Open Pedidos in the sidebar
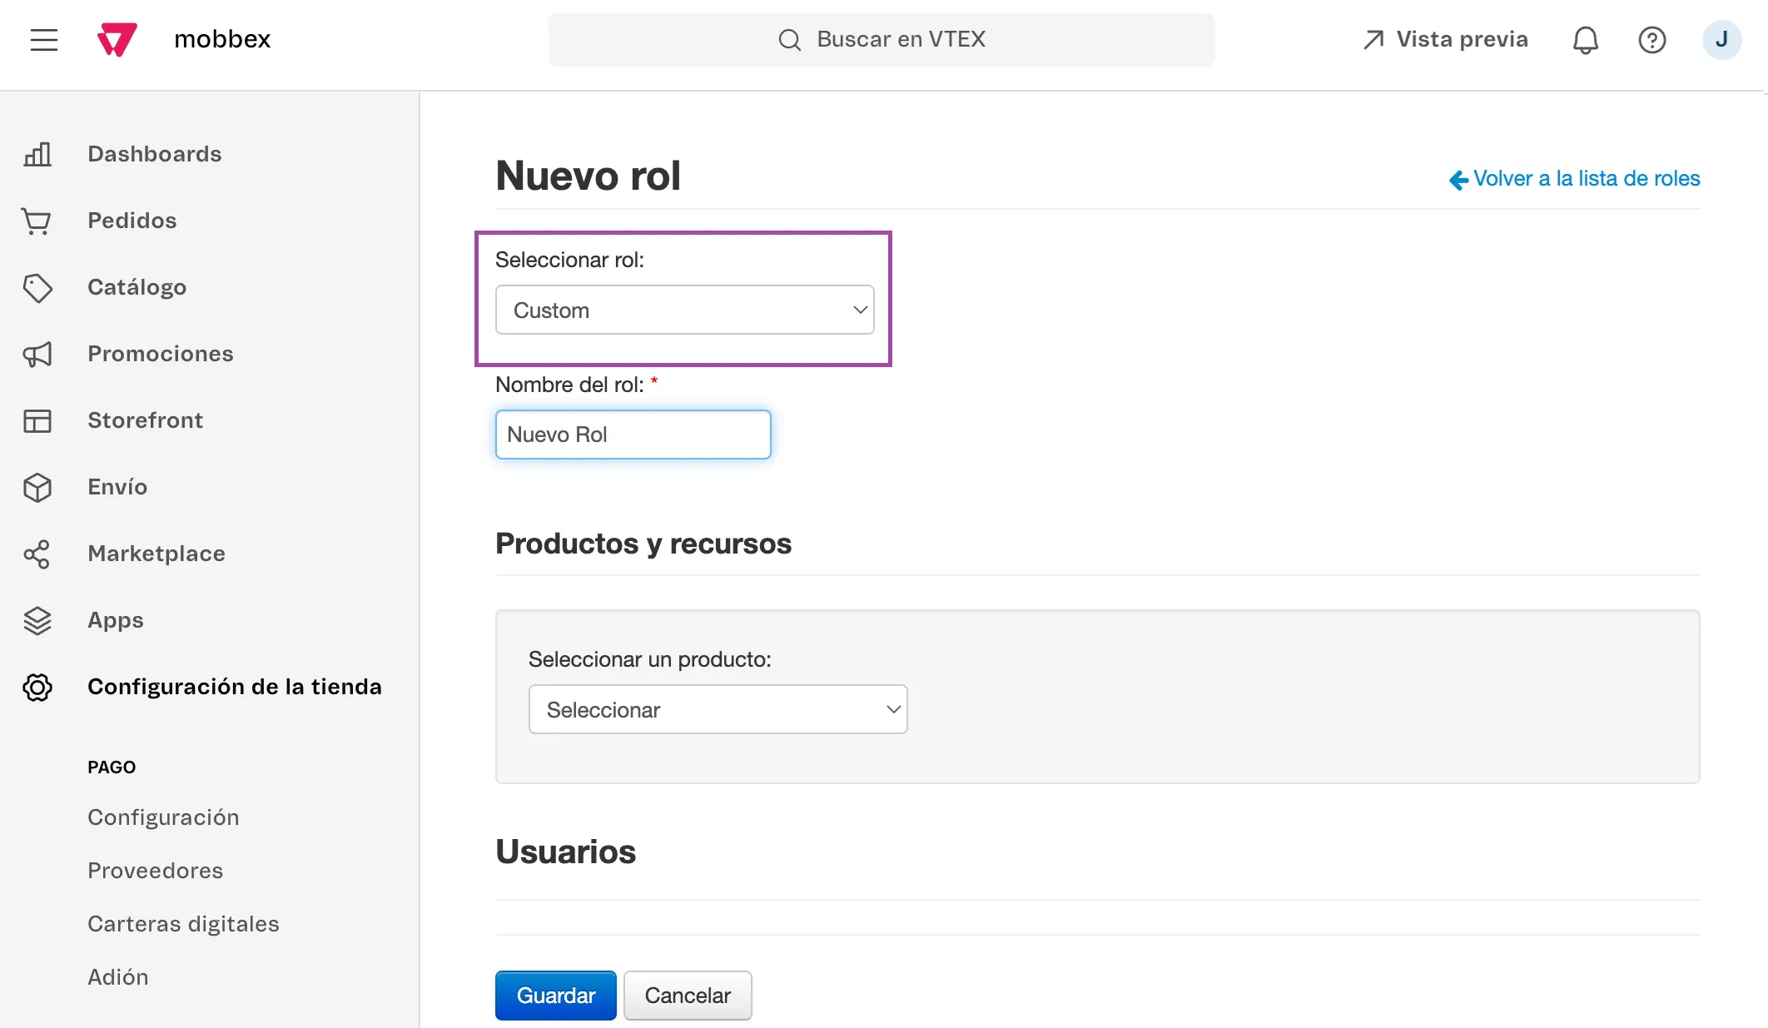Image resolution: width=1768 pixels, height=1028 pixels. click(132, 221)
